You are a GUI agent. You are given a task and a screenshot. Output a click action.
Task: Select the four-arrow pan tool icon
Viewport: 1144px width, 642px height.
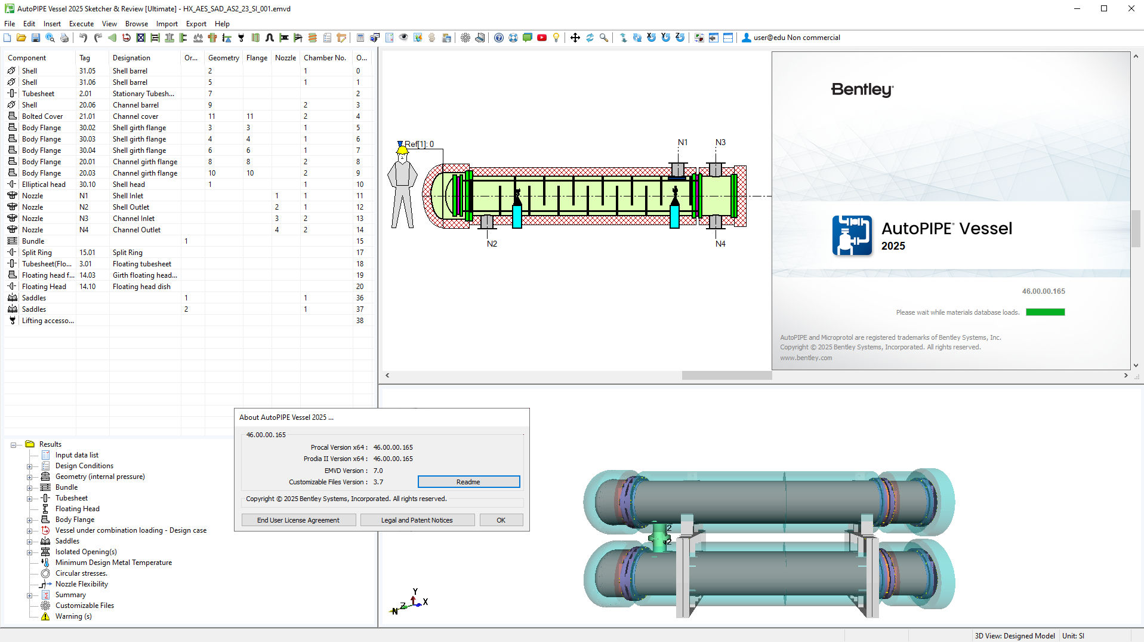point(575,38)
